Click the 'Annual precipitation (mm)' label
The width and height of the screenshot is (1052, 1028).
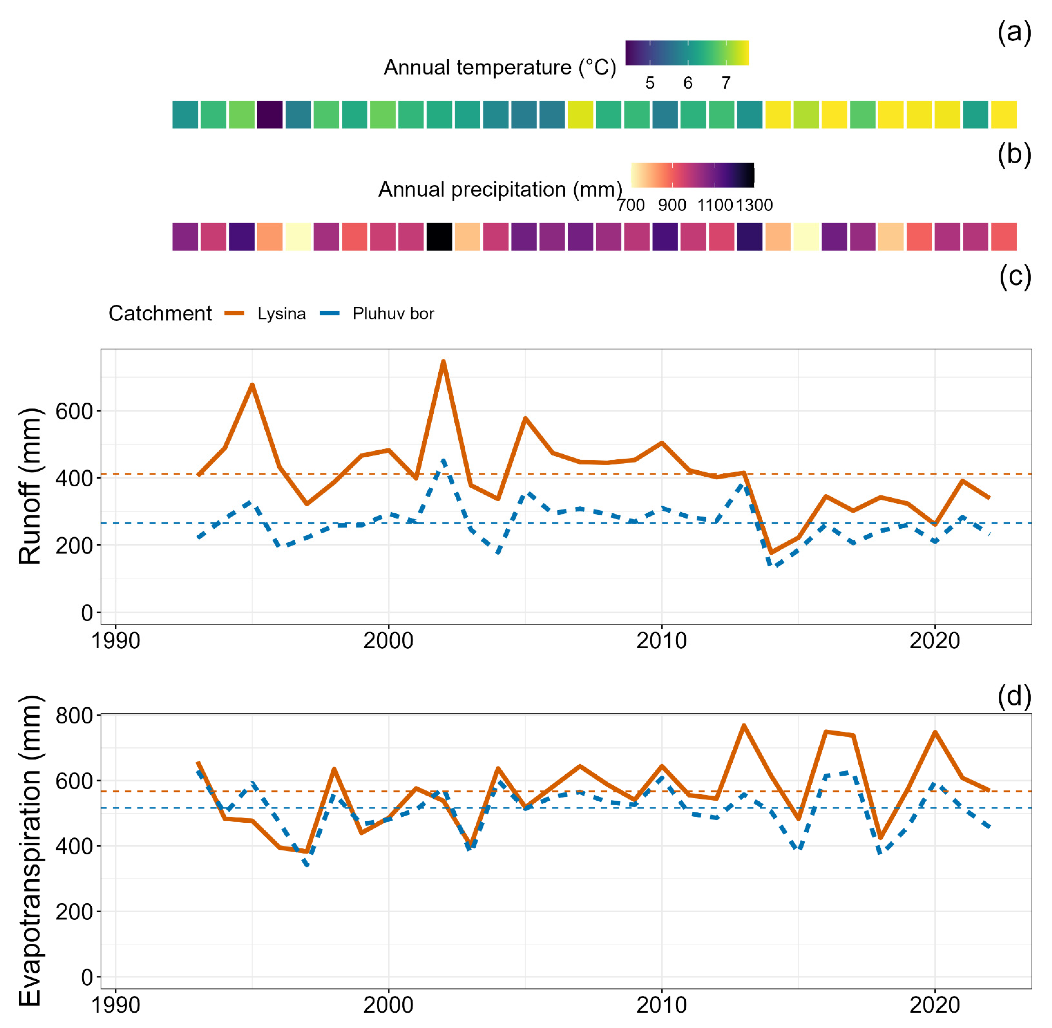point(500,190)
